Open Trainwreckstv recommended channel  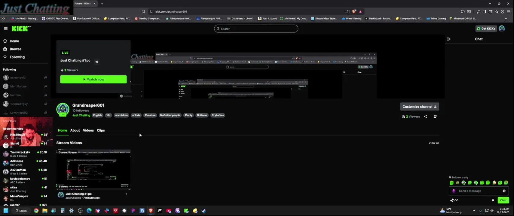(25, 154)
